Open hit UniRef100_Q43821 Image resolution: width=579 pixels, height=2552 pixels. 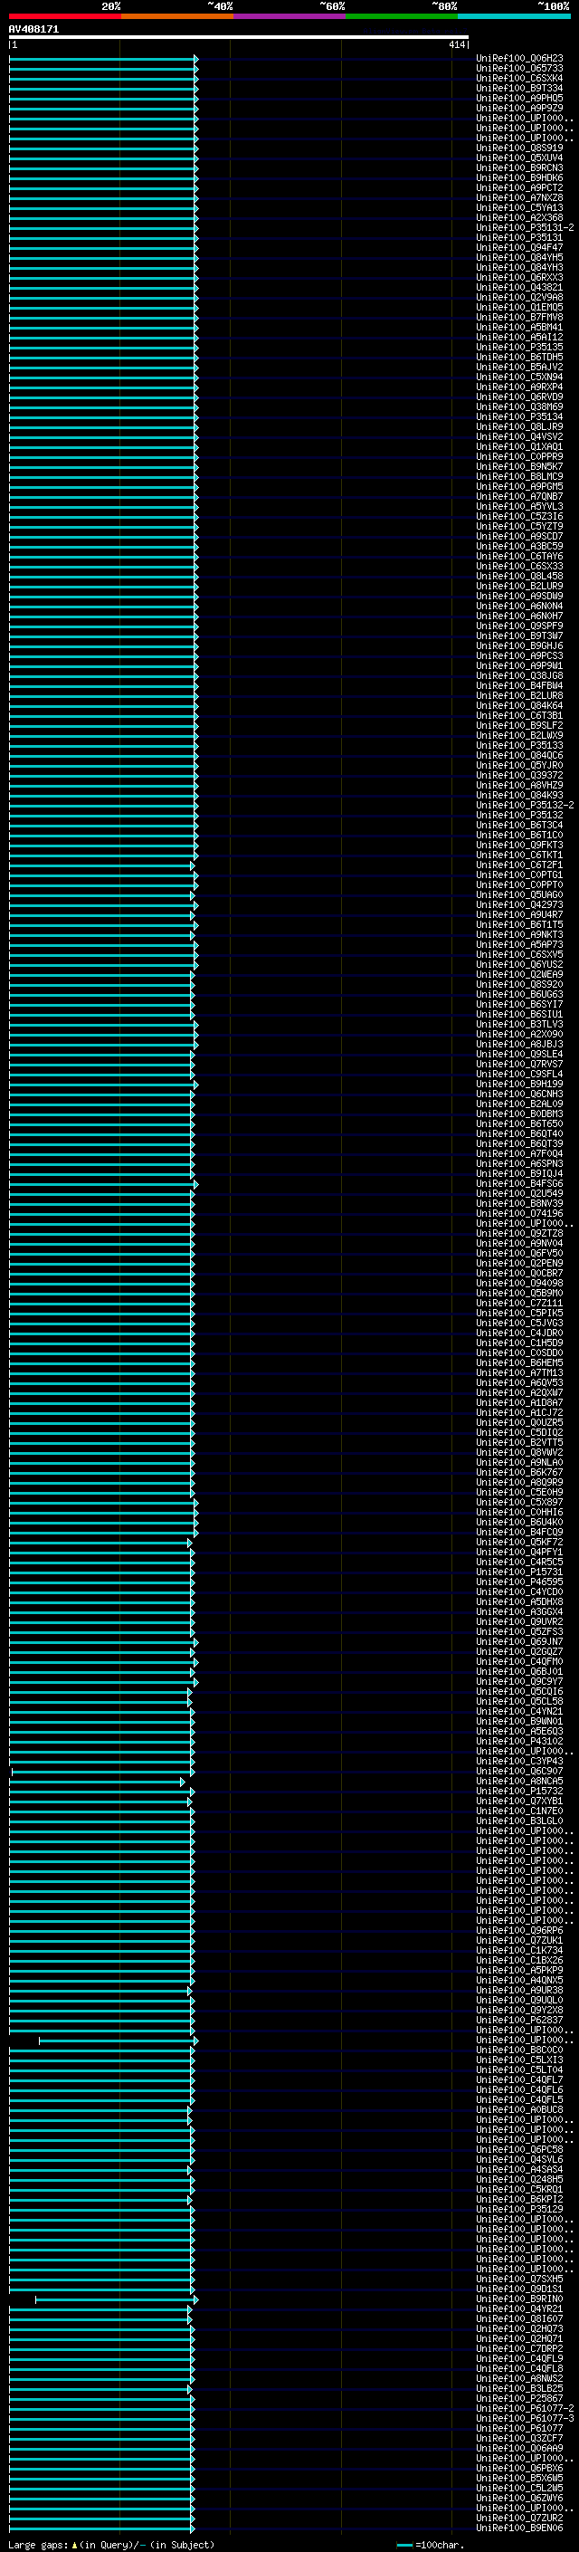click(x=519, y=287)
